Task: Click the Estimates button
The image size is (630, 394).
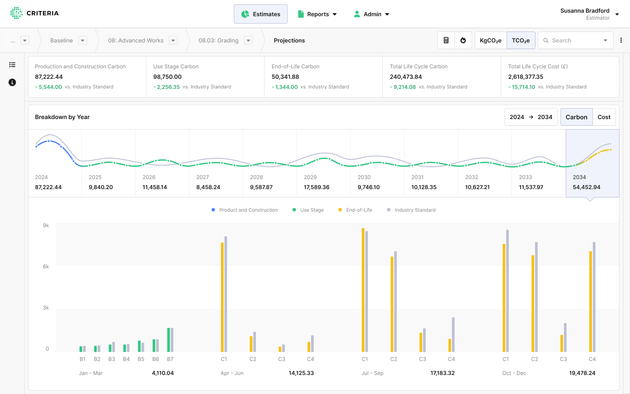Action: [261, 14]
